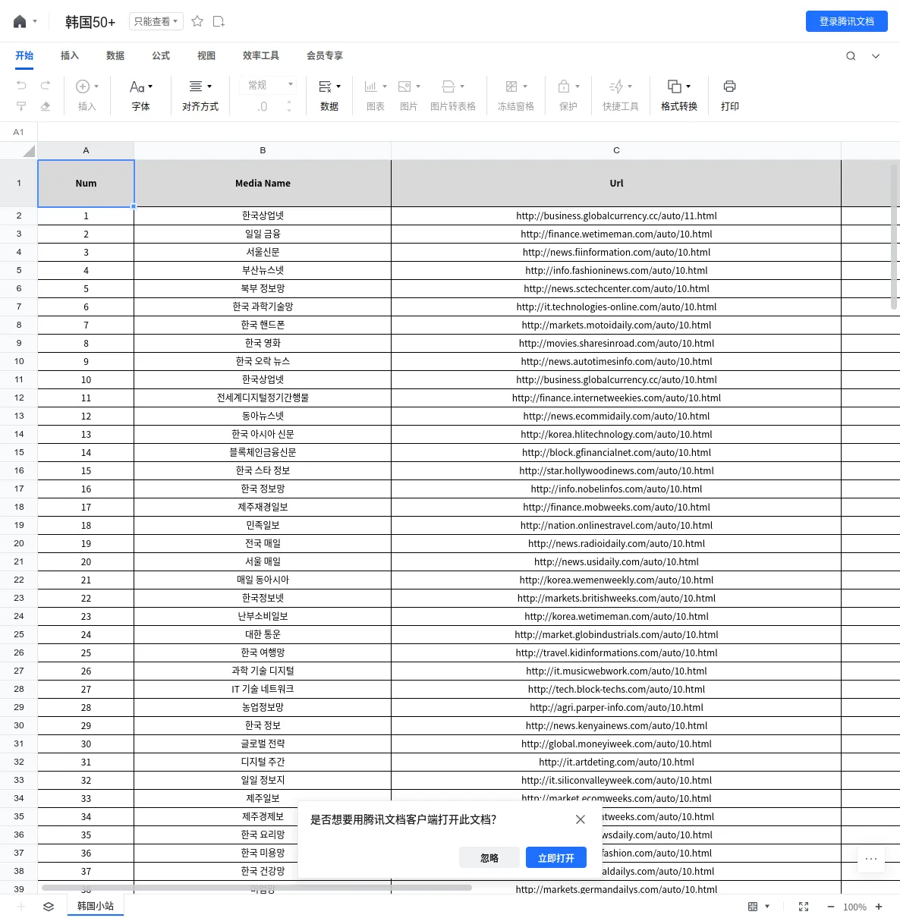Click the clear format eraser icon
Screen dimensions: 900x918
46,106
